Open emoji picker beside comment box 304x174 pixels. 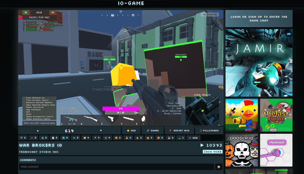(x=219, y=167)
